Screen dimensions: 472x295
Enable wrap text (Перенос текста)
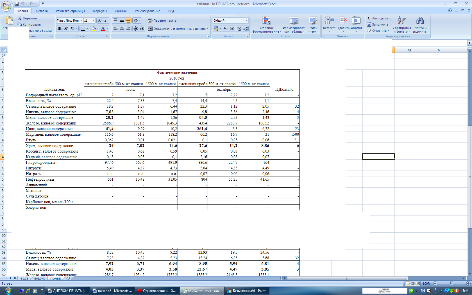pos(162,21)
